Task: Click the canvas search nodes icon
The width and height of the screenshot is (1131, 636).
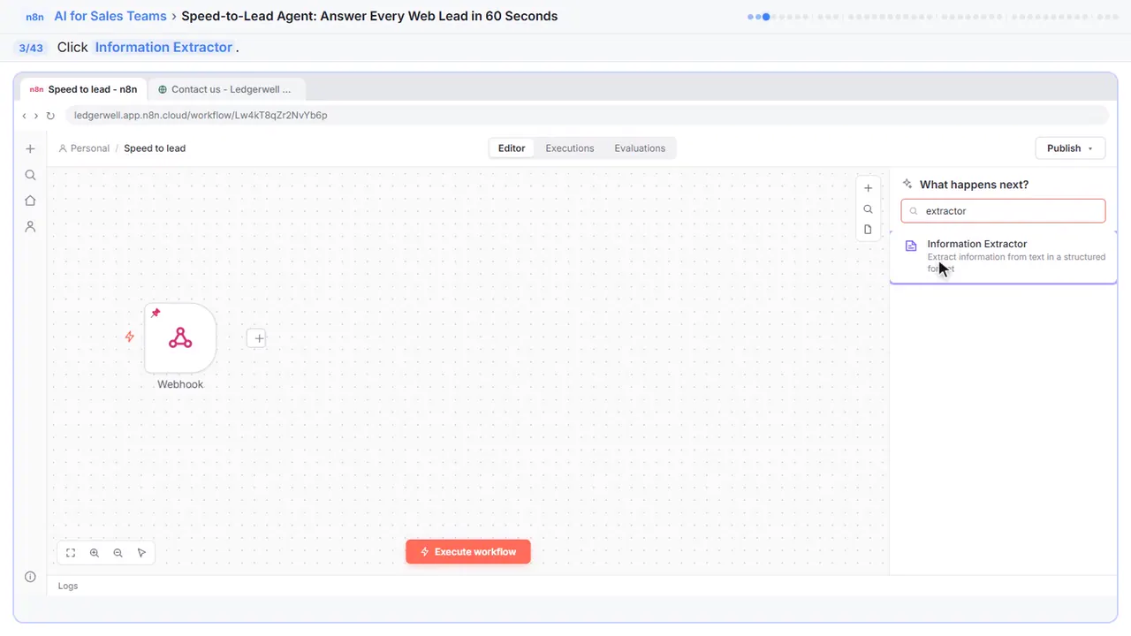Action: click(868, 209)
